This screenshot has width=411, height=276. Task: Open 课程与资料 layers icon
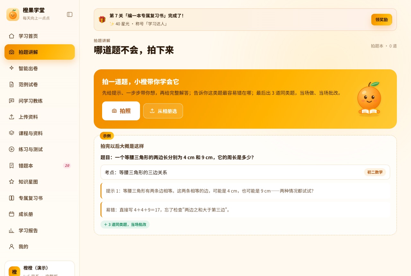(12, 133)
